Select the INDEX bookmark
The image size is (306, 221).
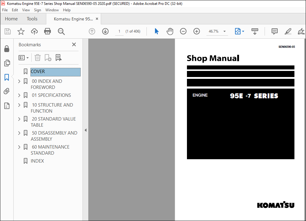click(37, 161)
